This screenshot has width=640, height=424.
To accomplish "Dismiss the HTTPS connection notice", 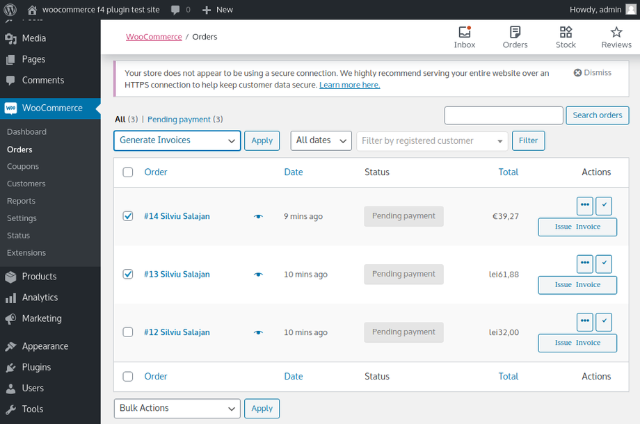I will tap(593, 72).
